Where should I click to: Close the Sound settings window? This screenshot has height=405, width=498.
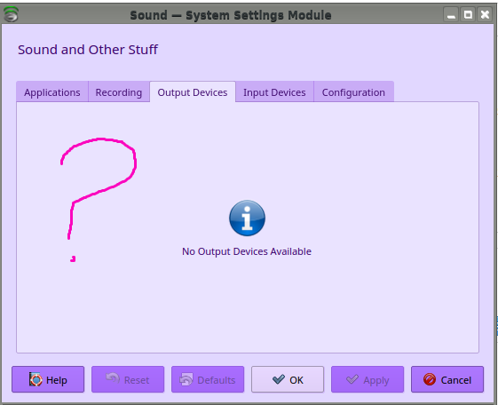click(485, 14)
